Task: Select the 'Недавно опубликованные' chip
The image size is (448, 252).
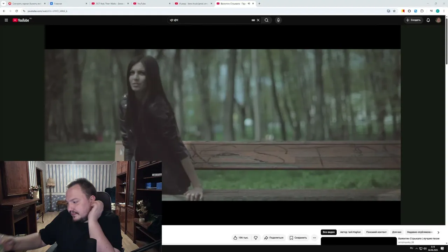Action: [420, 232]
